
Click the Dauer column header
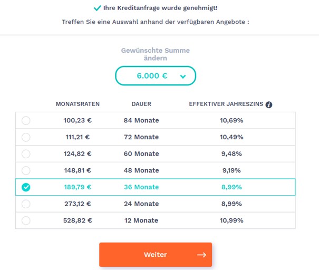point(141,104)
